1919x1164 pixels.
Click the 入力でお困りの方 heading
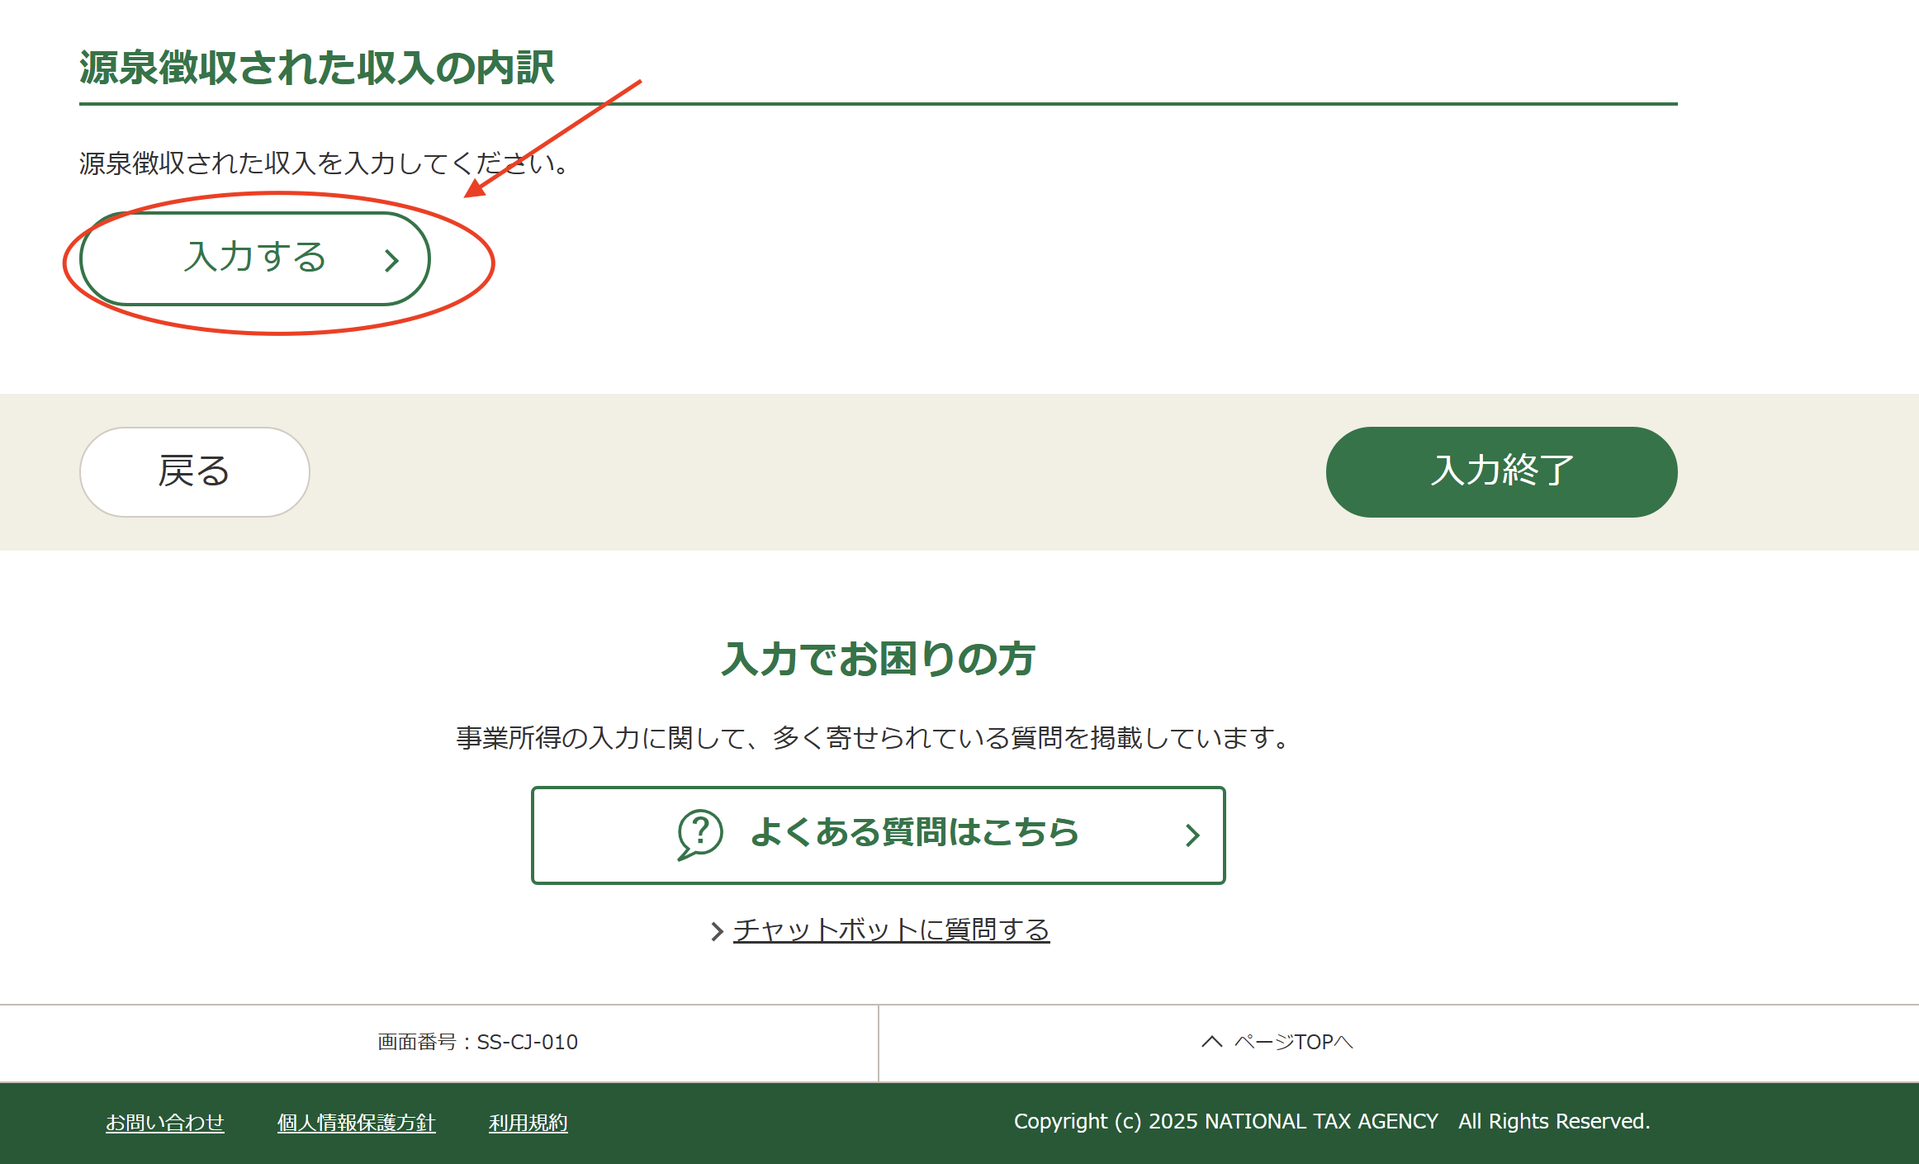879,659
